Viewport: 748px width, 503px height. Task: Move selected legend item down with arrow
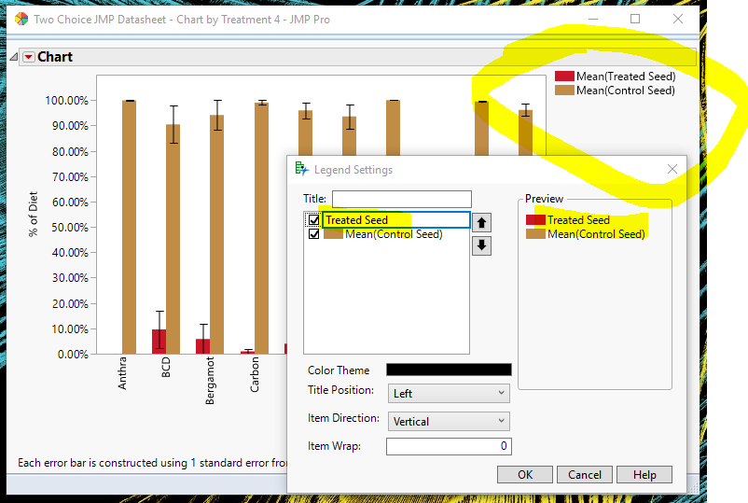point(481,245)
